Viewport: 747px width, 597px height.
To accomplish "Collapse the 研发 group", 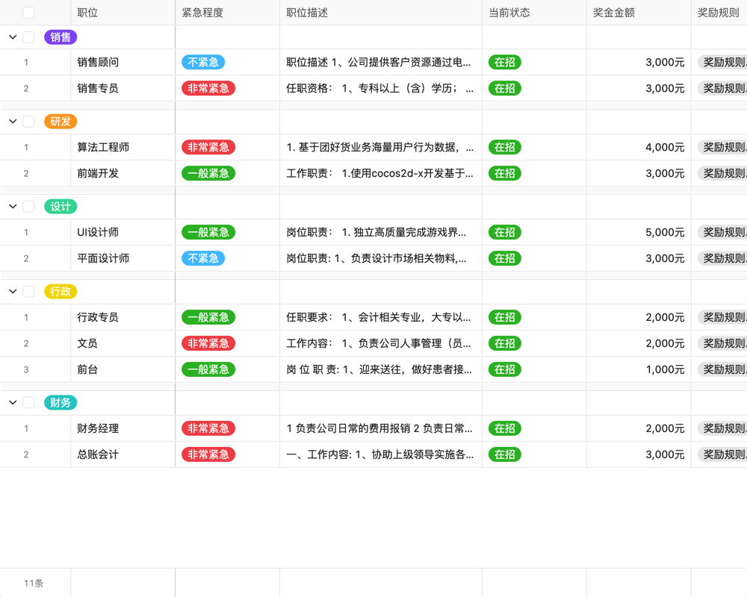I will click(x=11, y=121).
